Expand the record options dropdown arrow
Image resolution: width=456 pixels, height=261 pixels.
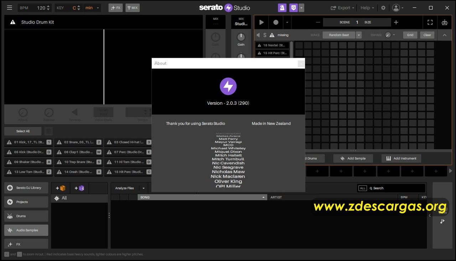pyautogui.click(x=287, y=22)
